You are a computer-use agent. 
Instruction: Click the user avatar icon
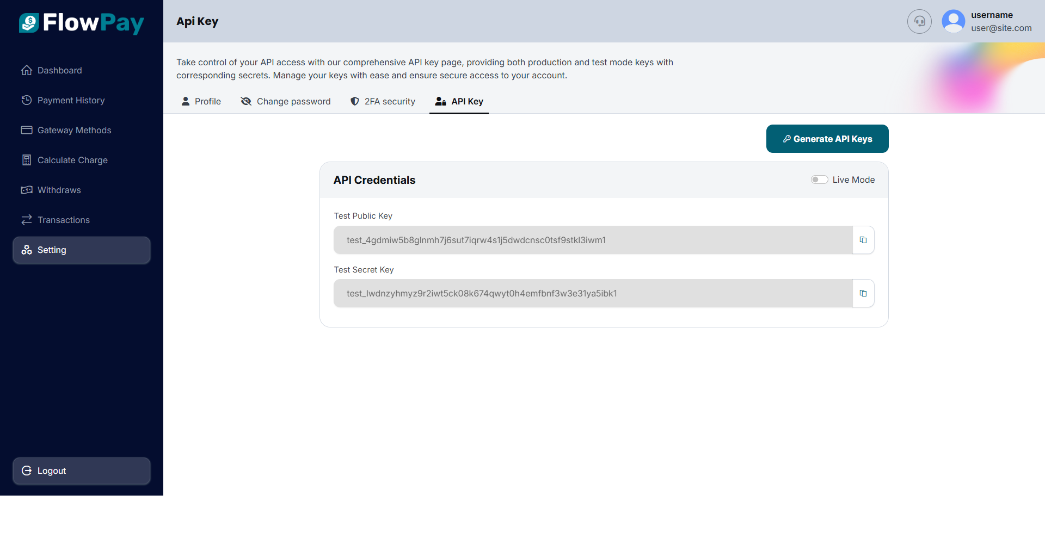pyautogui.click(x=953, y=22)
